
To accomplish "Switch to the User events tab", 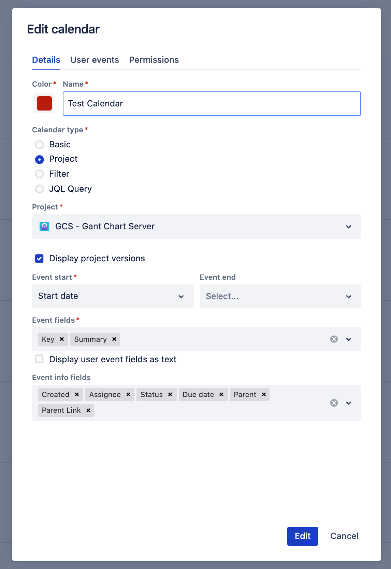I will pyautogui.click(x=95, y=60).
